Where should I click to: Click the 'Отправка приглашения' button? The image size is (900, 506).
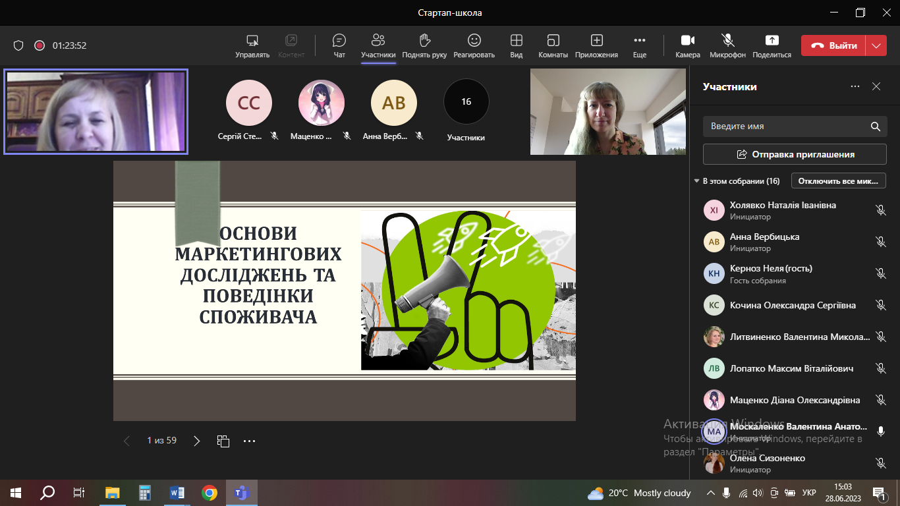tap(795, 154)
